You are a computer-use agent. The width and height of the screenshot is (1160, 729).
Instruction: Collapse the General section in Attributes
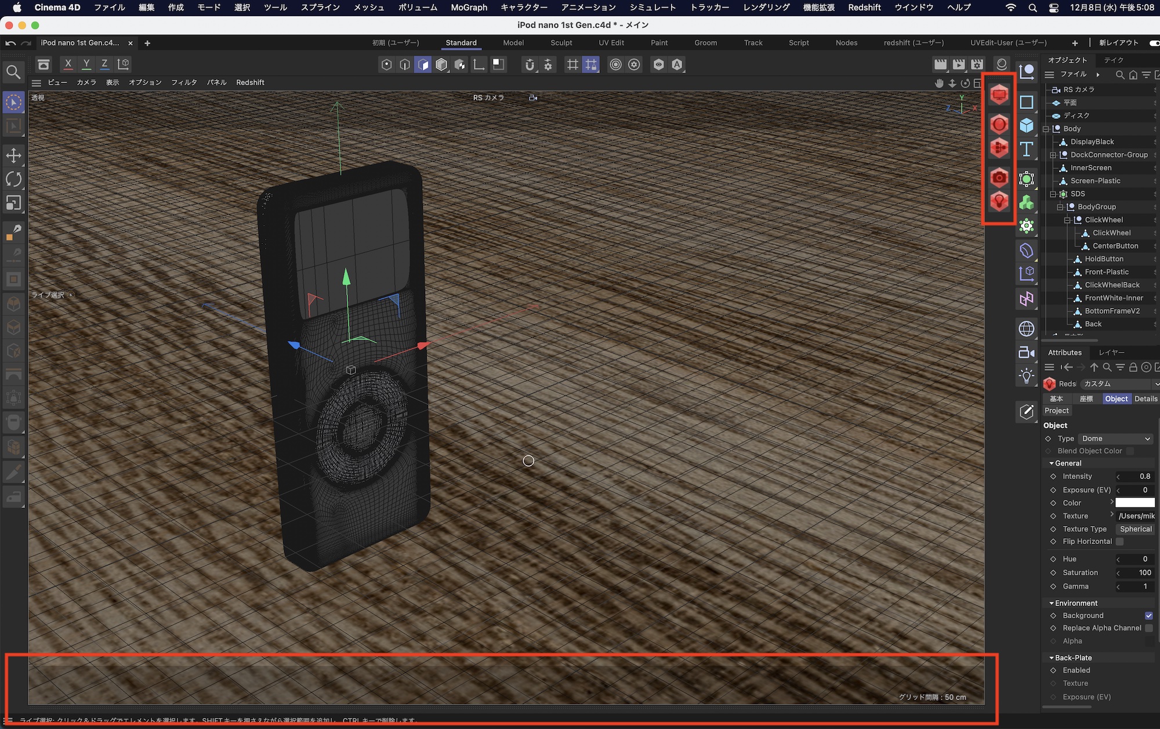pyautogui.click(x=1052, y=463)
